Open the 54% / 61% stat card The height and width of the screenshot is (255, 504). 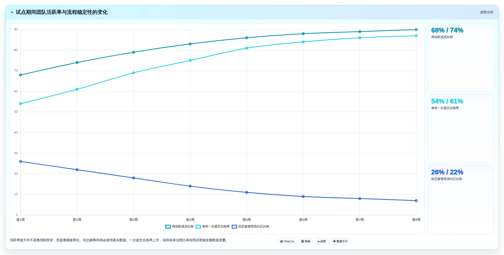461,129
